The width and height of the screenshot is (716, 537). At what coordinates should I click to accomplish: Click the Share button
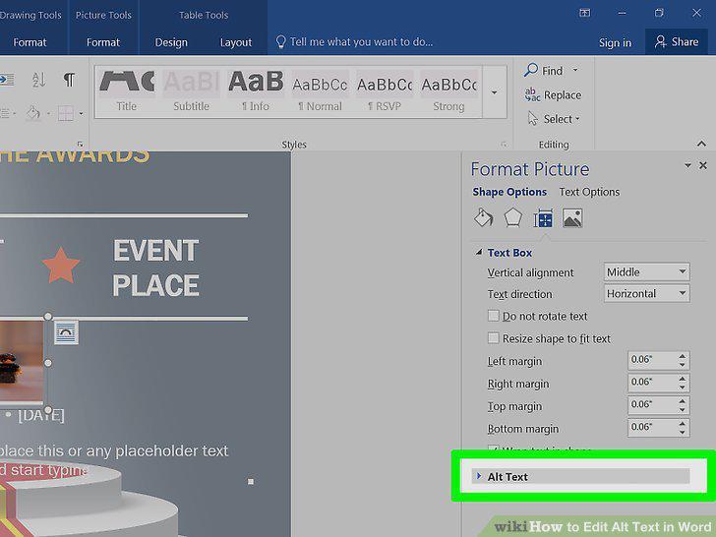tap(677, 41)
